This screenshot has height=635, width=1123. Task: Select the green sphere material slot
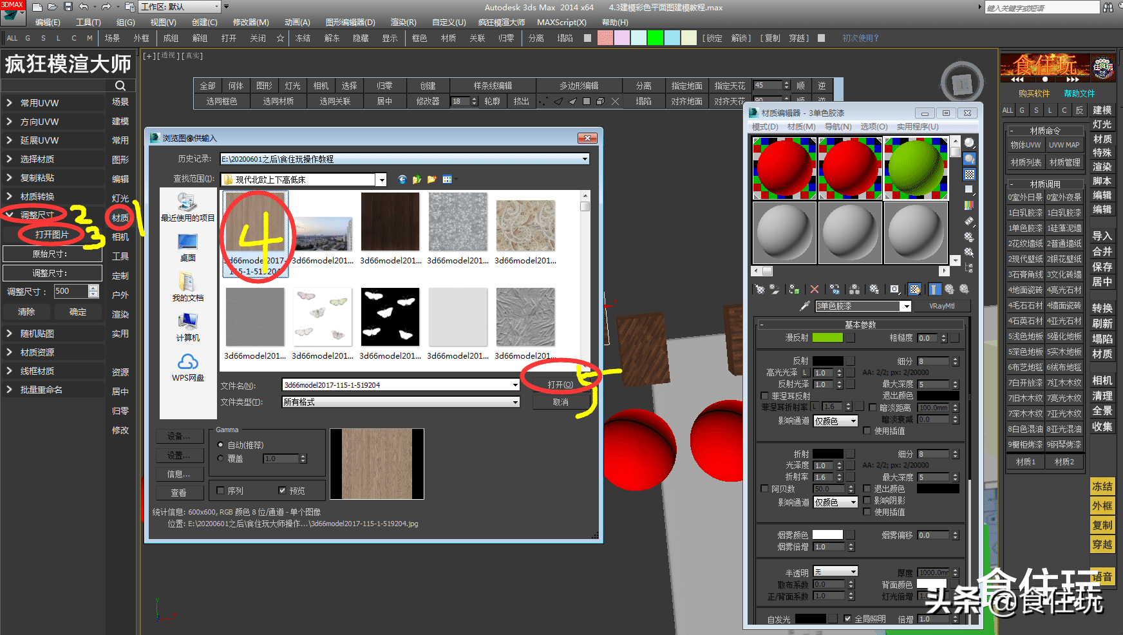point(915,168)
